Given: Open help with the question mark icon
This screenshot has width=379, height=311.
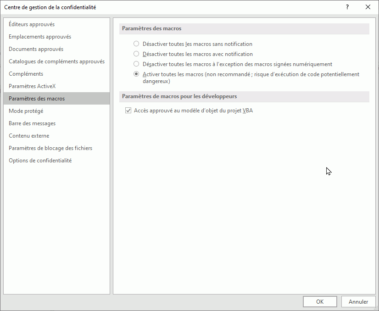Looking at the screenshot, I should click(x=347, y=7).
